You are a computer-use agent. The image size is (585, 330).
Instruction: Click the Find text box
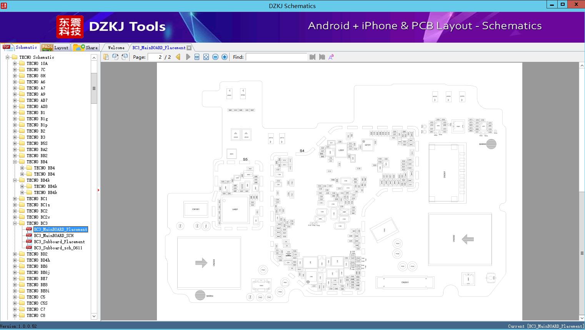coord(276,57)
